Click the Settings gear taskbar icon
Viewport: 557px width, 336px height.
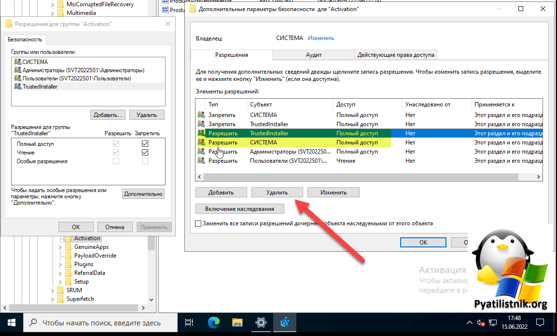261,323
